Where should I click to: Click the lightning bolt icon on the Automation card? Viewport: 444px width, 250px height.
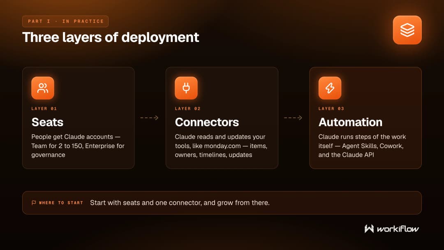pos(330,88)
